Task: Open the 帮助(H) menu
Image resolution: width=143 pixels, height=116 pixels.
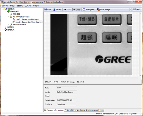Action: pos(36,6)
